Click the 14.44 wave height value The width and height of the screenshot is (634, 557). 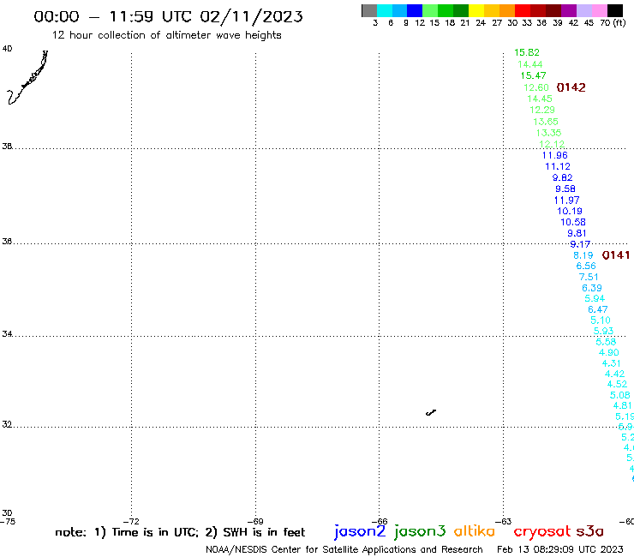529,64
